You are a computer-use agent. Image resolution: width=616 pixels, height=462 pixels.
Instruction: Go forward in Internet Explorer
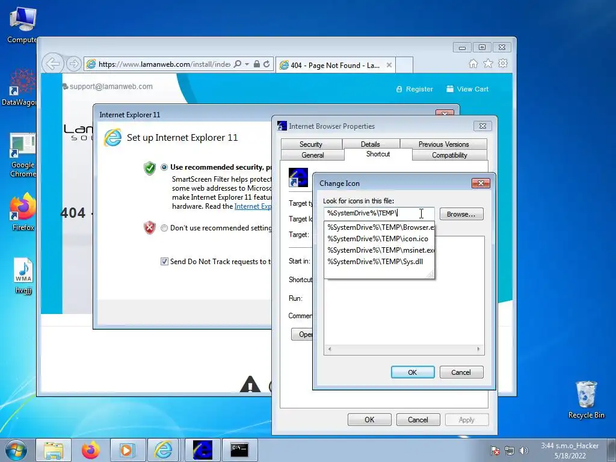(x=73, y=64)
